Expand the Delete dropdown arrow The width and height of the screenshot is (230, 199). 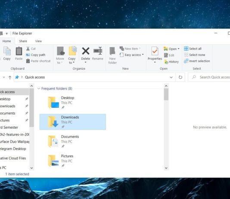[x=86, y=62]
